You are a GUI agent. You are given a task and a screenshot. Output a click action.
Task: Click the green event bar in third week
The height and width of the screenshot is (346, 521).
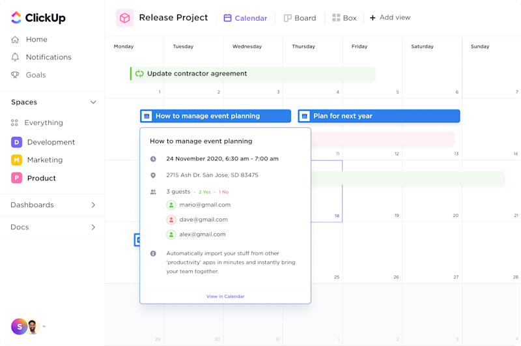coord(408,179)
